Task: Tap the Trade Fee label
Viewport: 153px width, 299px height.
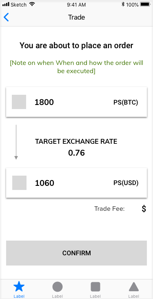Action: [109, 209]
